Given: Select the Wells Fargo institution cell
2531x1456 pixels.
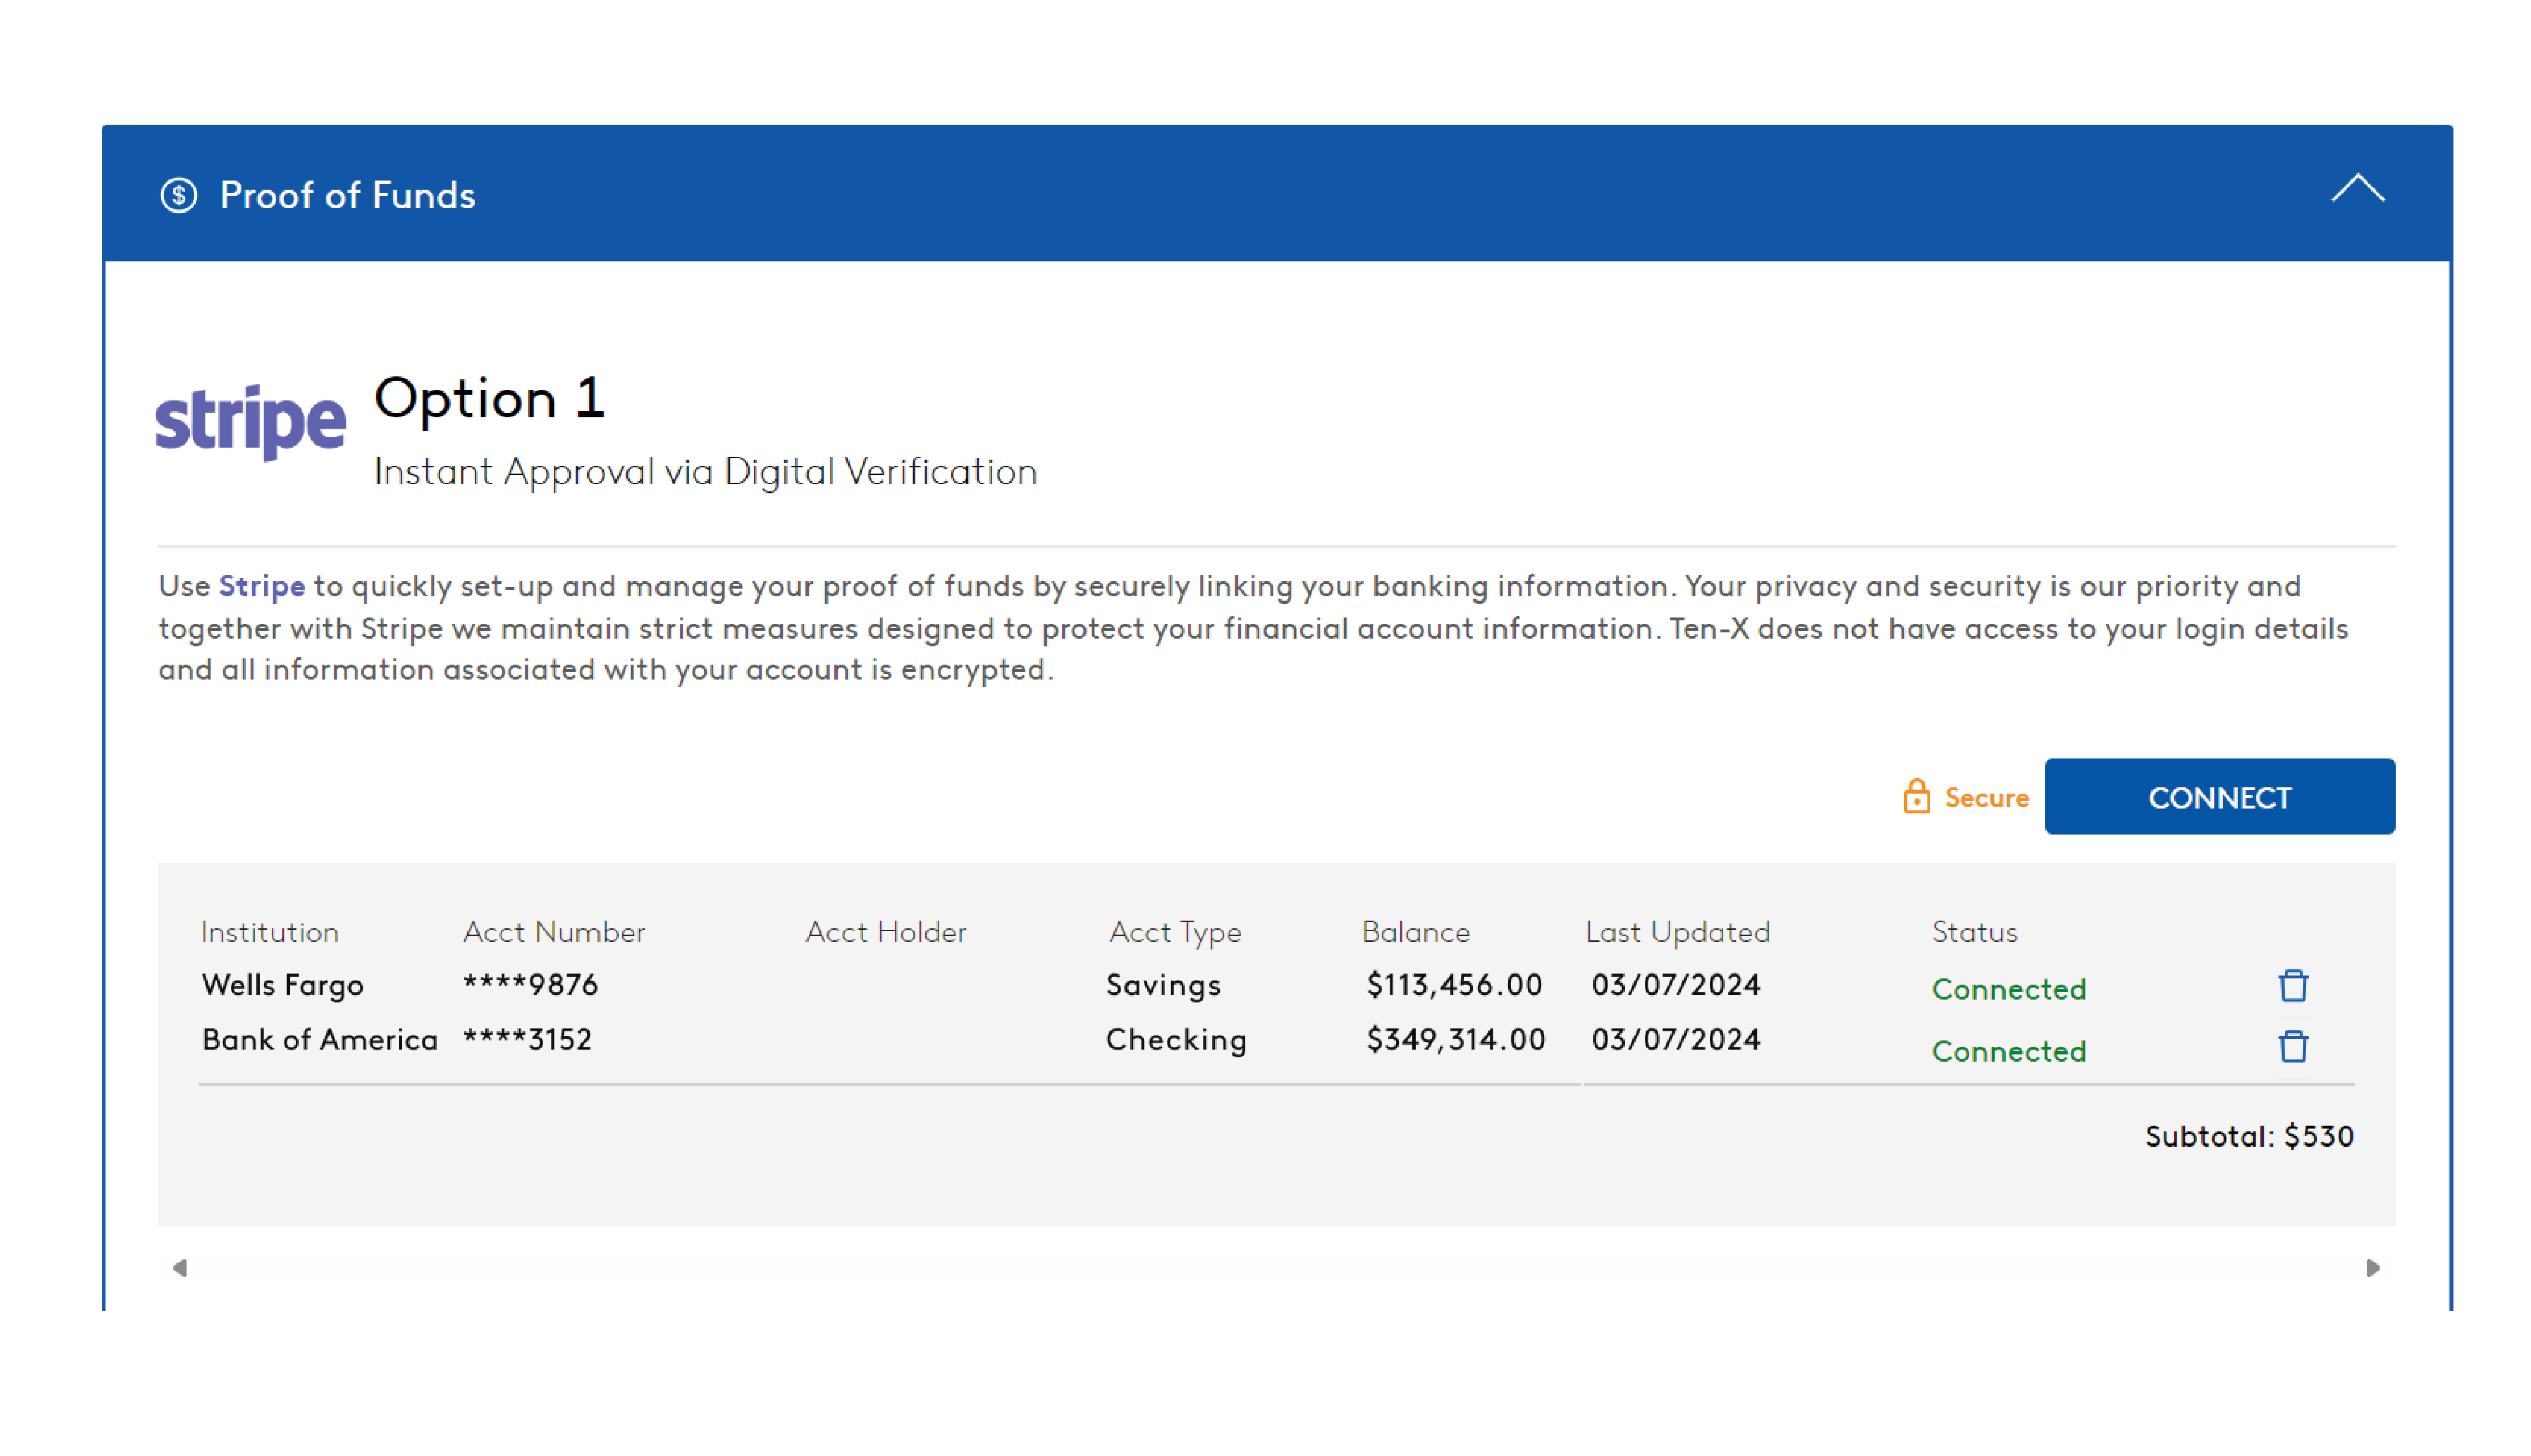Looking at the screenshot, I should point(282,986).
